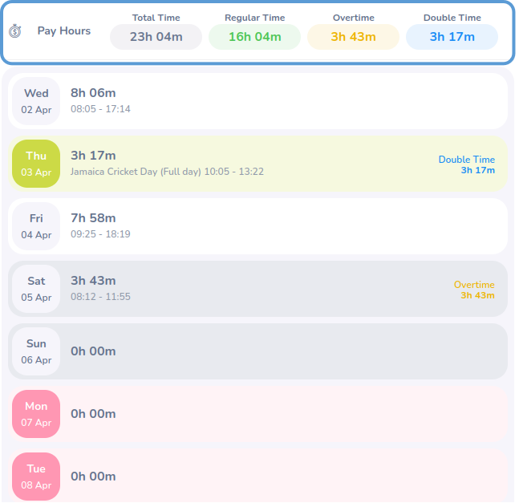519x503 pixels.
Task: Click the Overtime label on Saturday row
Action: pos(474,285)
